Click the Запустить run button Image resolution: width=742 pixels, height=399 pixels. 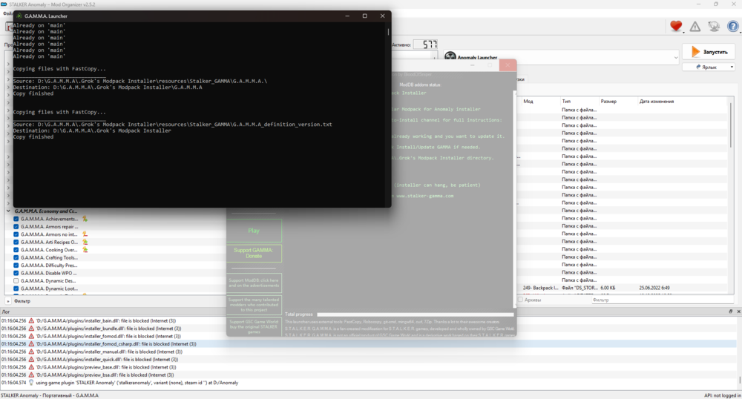[x=709, y=51]
